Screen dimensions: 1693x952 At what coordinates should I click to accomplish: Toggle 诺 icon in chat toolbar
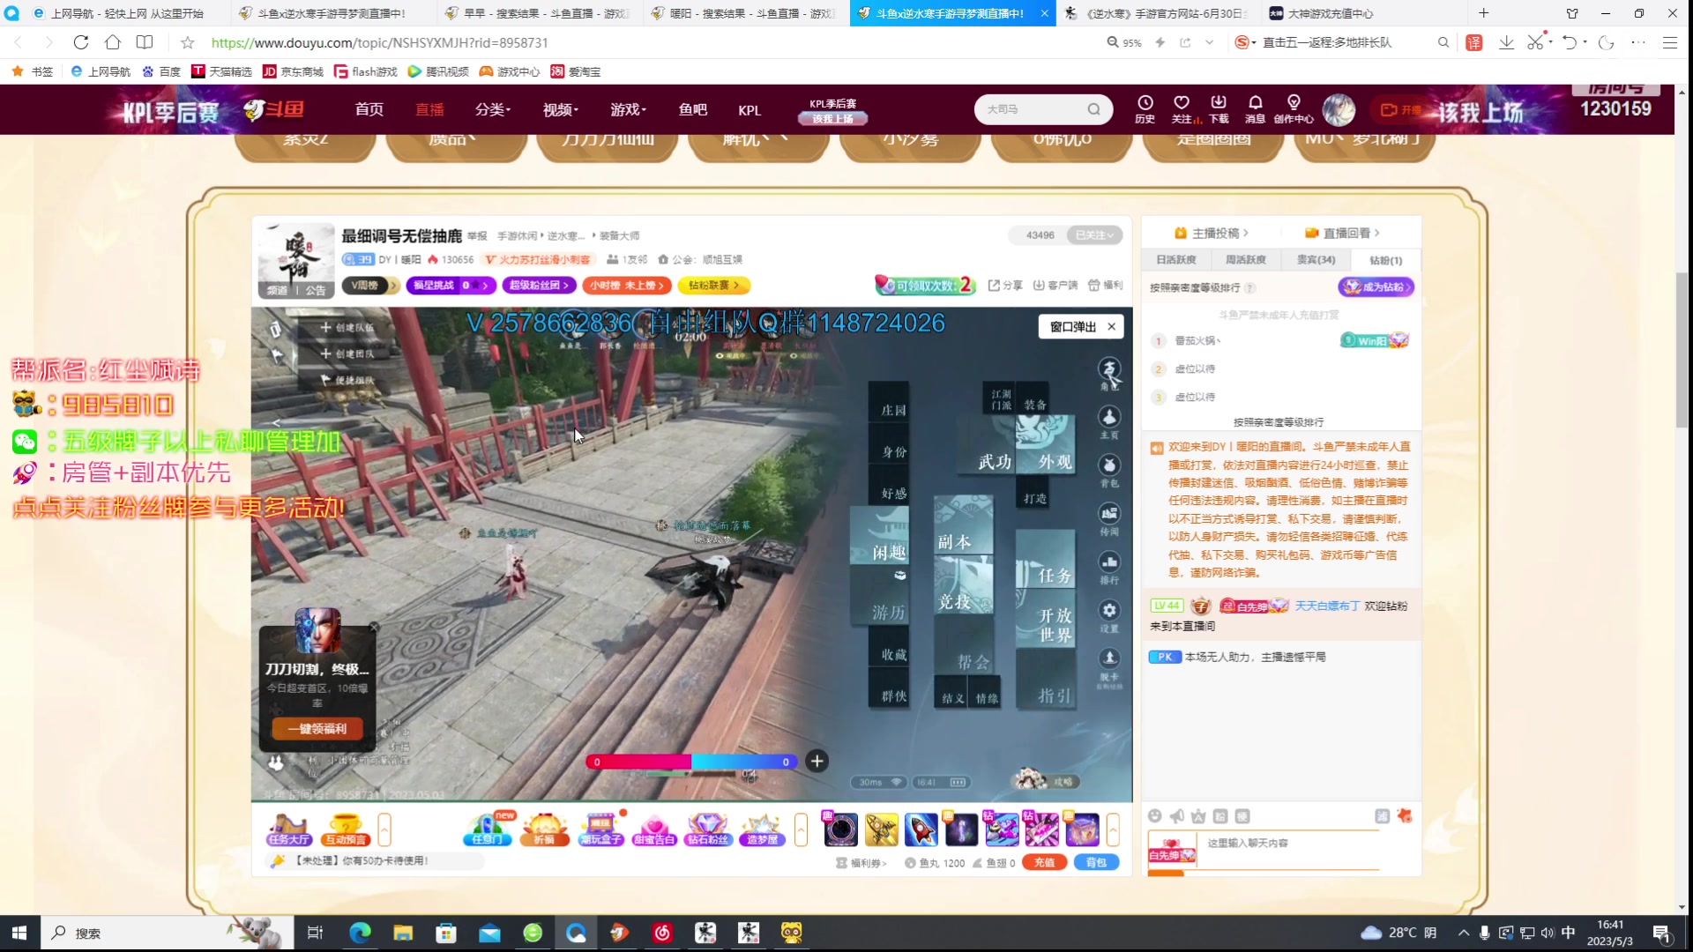click(x=1382, y=816)
